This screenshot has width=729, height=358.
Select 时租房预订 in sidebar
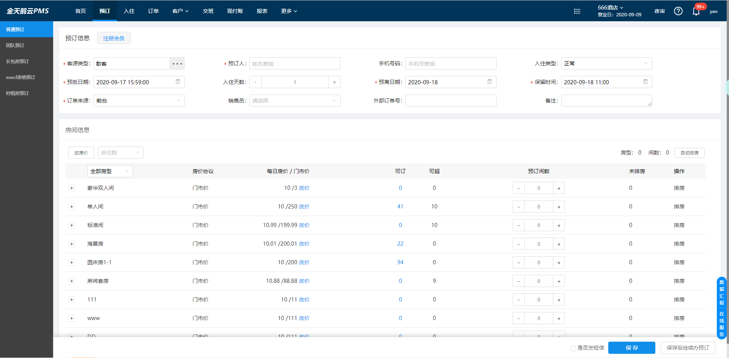27,93
